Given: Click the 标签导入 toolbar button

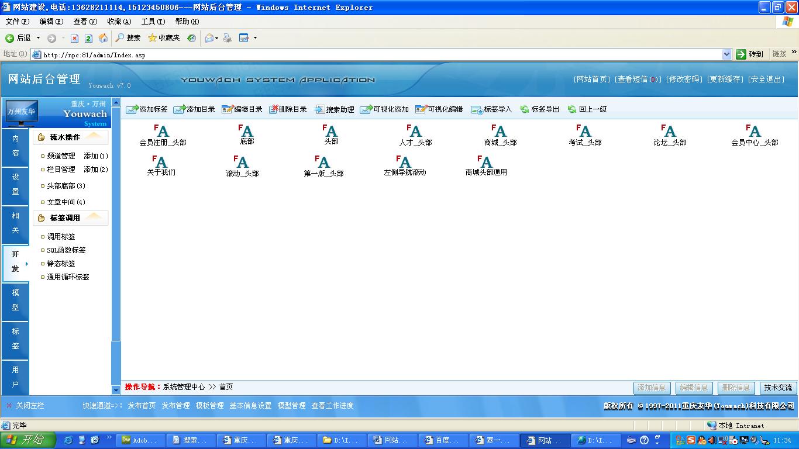Looking at the screenshot, I should pyautogui.click(x=491, y=109).
